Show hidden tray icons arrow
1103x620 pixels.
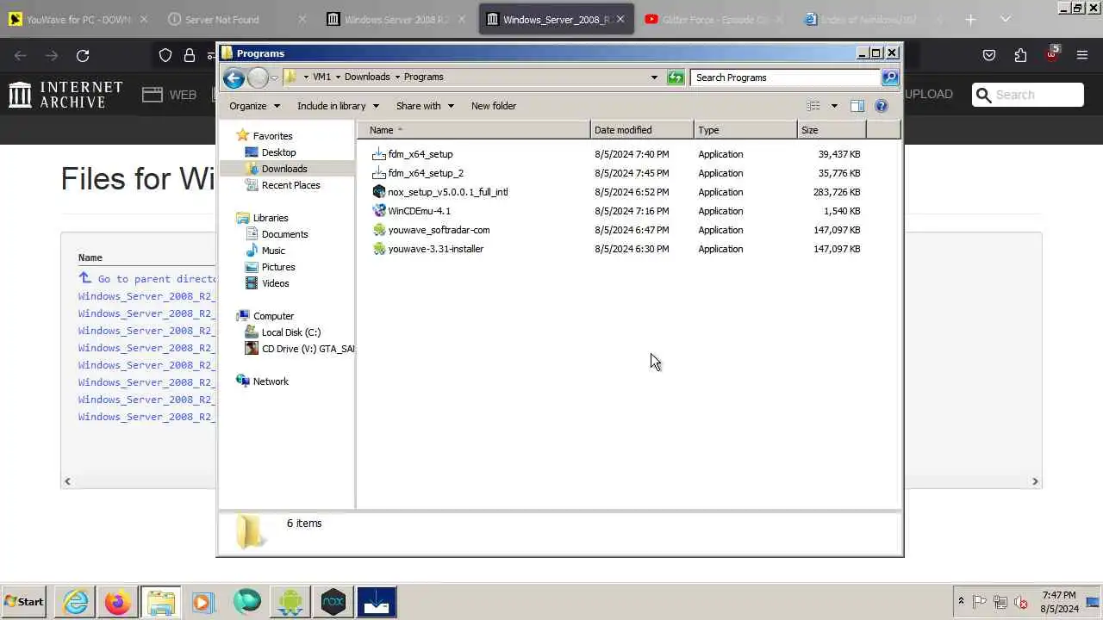(961, 601)
